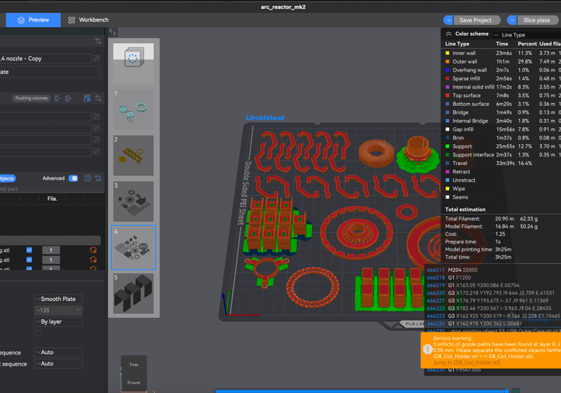Collapse the Color scheme legend panel
This screenshot has width=561, height=393.
(449, 34)
